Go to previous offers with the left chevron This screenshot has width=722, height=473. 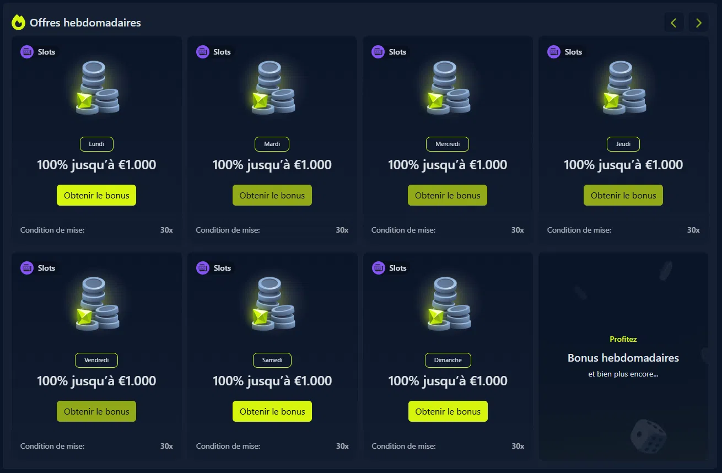tap(673, 23)
